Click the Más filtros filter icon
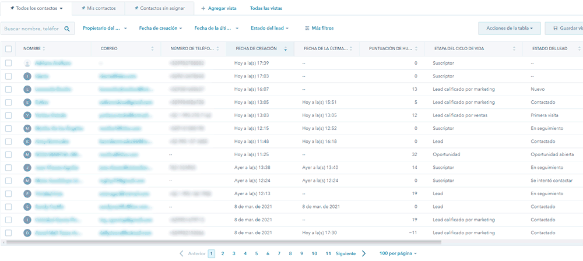This screenshot has height=261, width=583. [x=307, y=28]
